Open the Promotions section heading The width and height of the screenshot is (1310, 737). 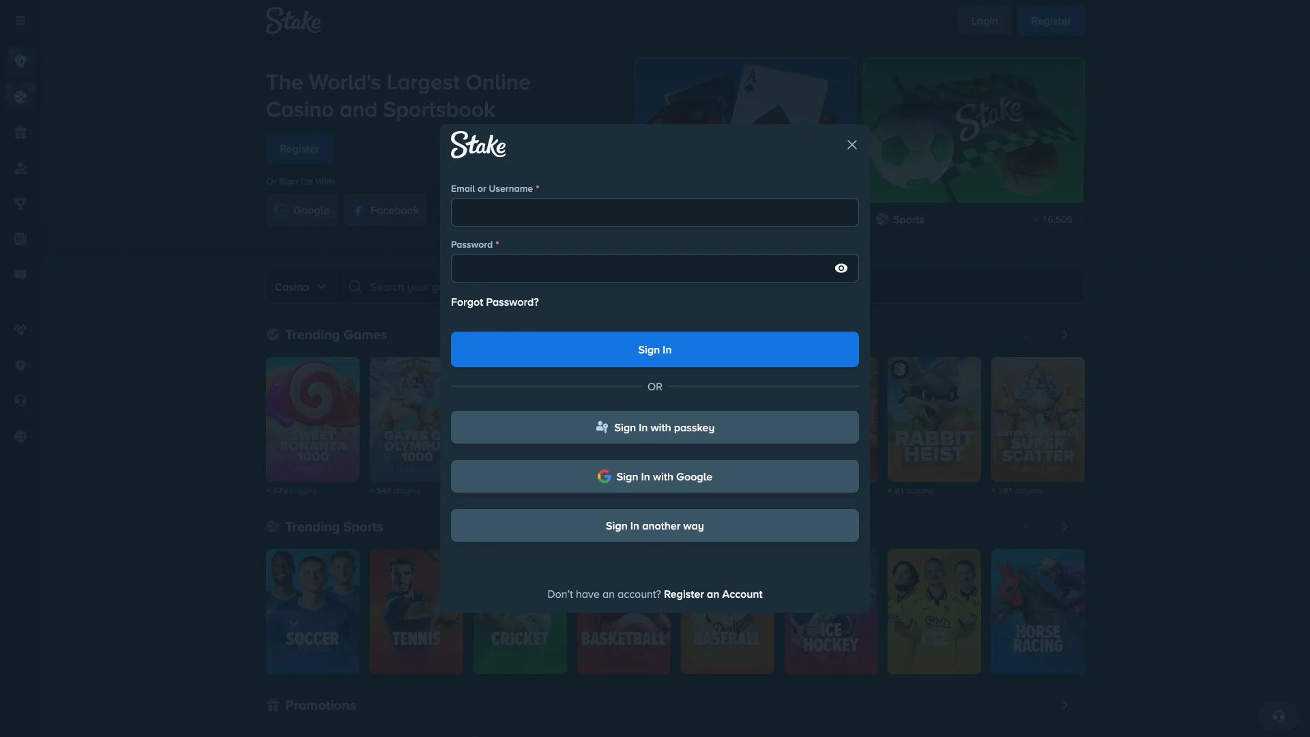coord(320,706)
